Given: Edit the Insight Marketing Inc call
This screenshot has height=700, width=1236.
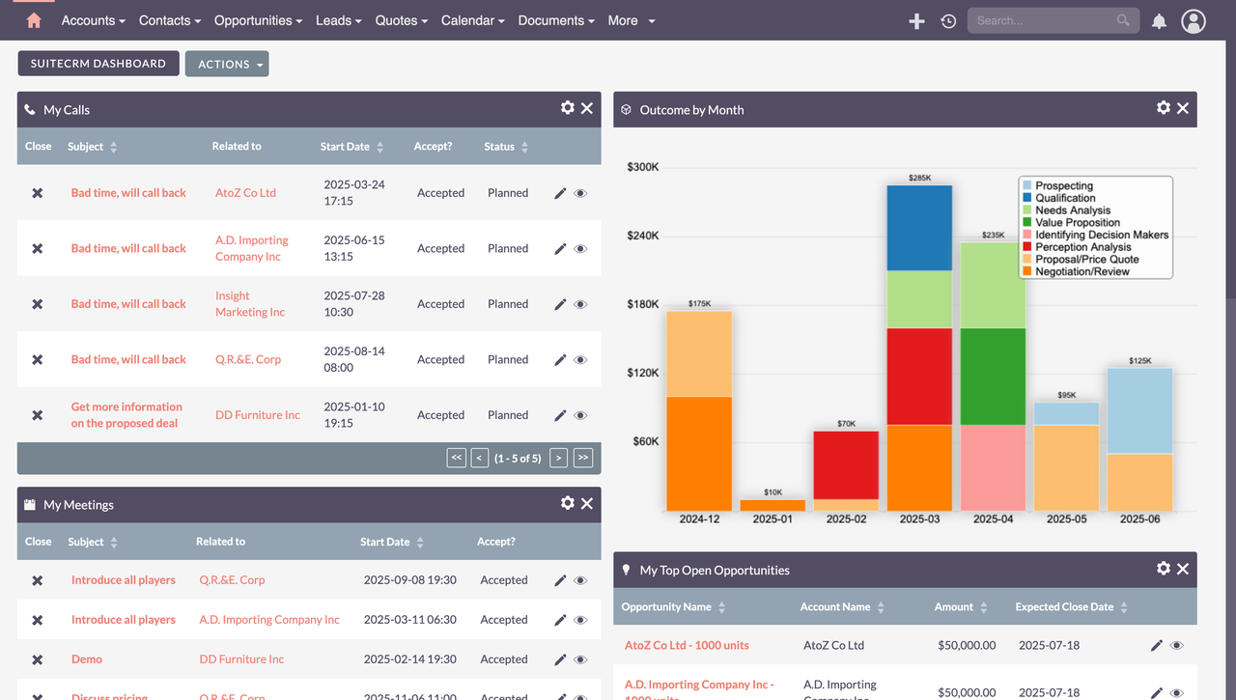Looking at the screenshot, I should tap(560, 304).
